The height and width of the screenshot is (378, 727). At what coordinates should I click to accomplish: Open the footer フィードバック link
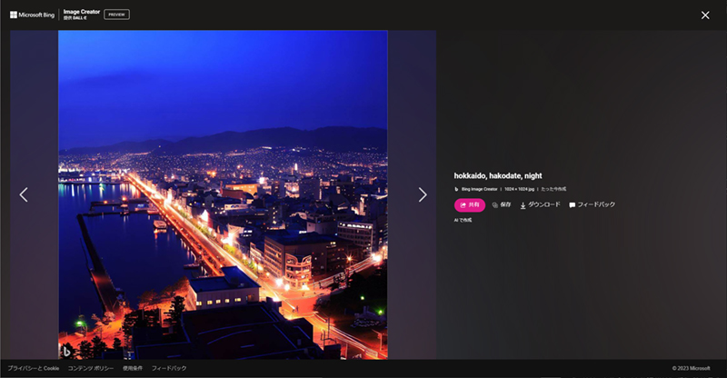tap(169, 368)
